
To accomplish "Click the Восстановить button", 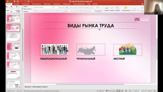I will click(26, 9).
